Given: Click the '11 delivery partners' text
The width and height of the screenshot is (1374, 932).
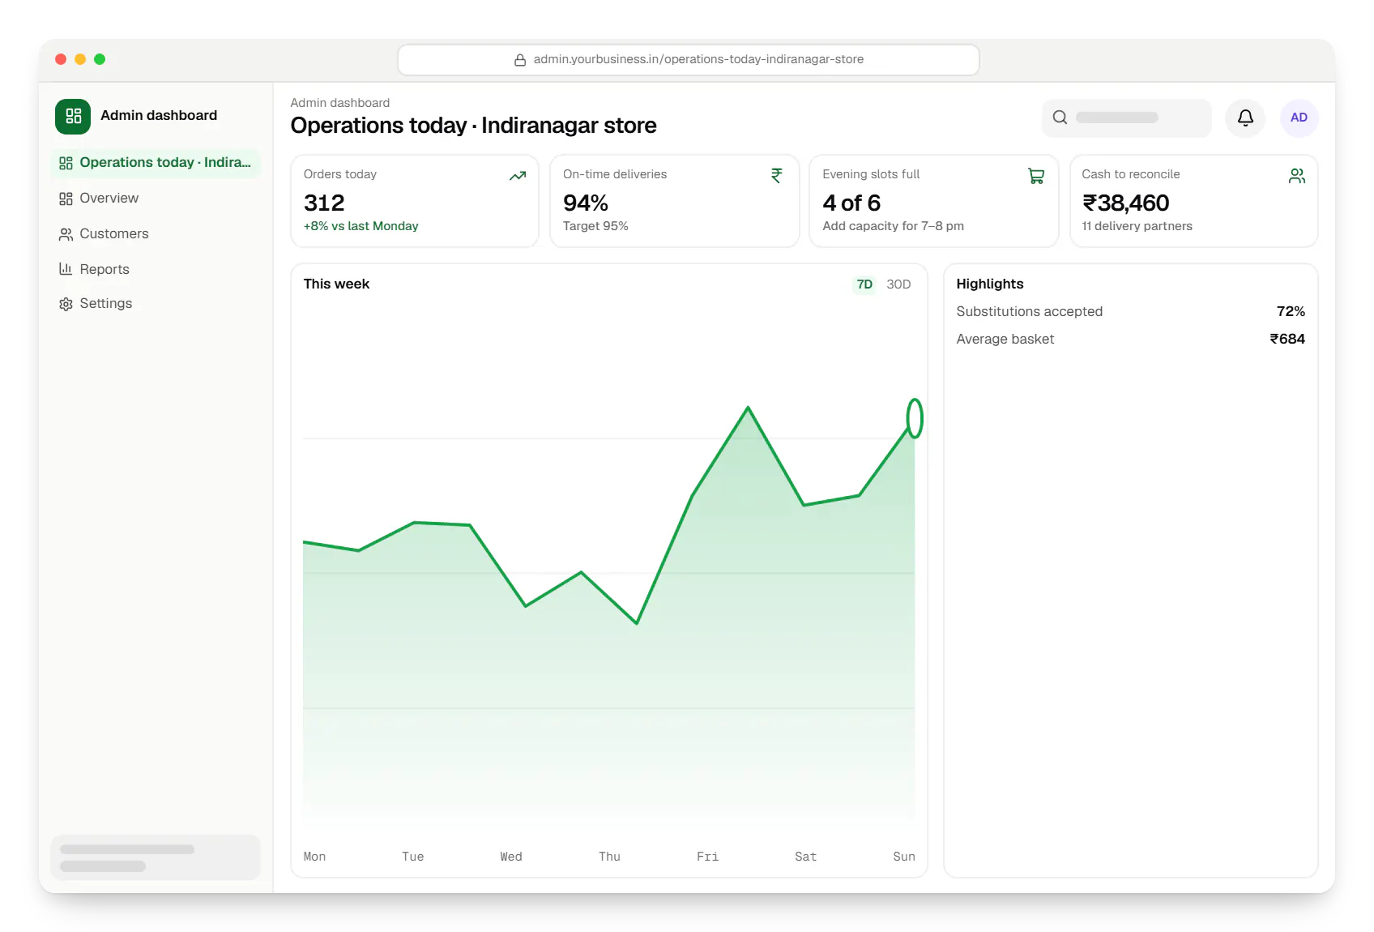Looking at the screenshot, I should point(1137,226).
